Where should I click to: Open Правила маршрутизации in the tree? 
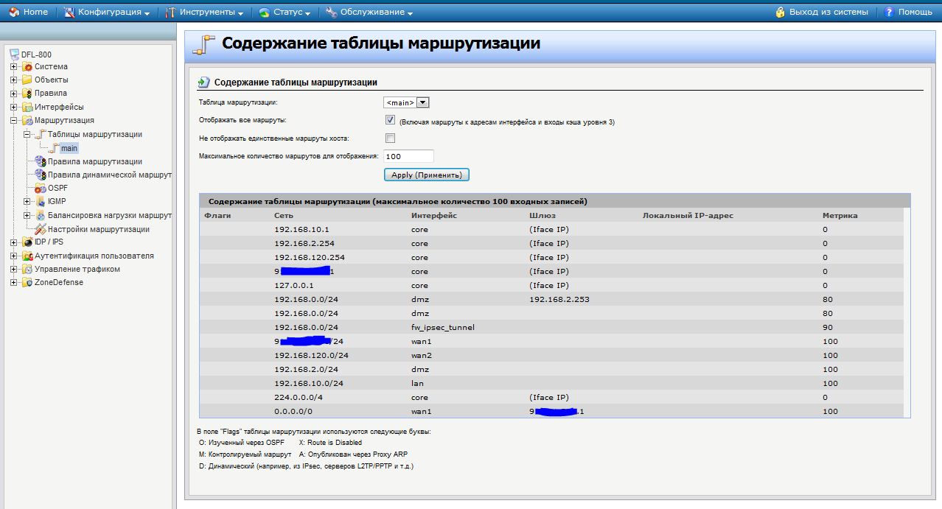(94, 161)
